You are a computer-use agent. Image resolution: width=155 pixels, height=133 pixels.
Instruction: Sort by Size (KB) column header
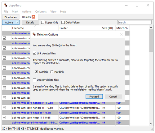click(x=108, y=28)
